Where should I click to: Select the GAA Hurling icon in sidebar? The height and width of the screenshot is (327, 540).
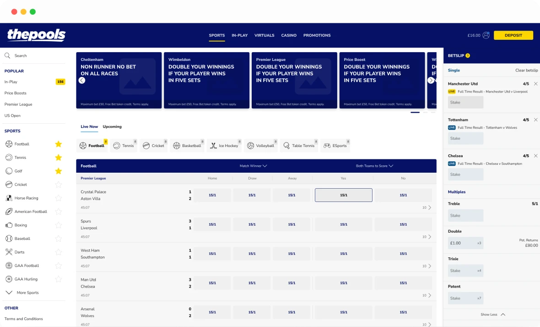[x=9, y=279]
